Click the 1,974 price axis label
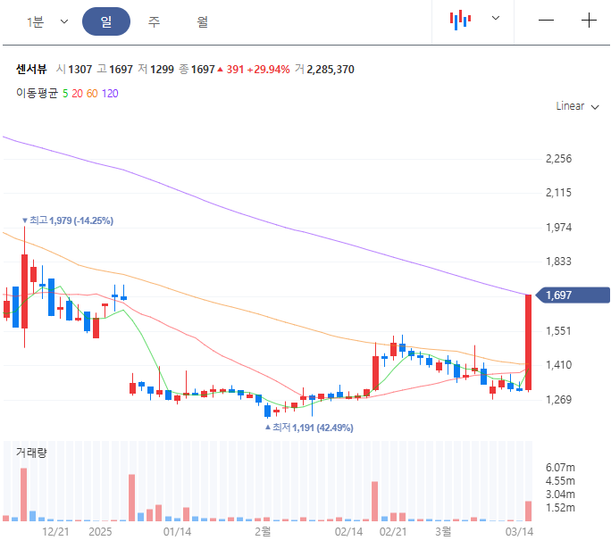Screen dimensions: 611x557 (558, 227)
